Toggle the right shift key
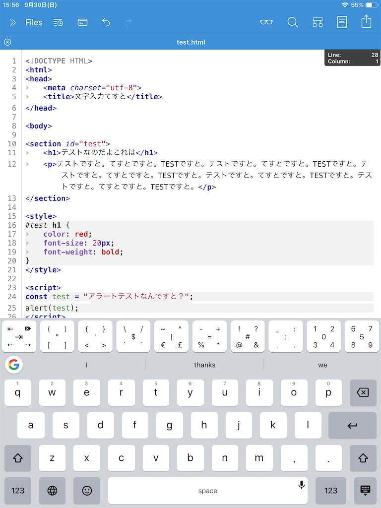The height and width of the screenshot is (508, 381). 363,458
